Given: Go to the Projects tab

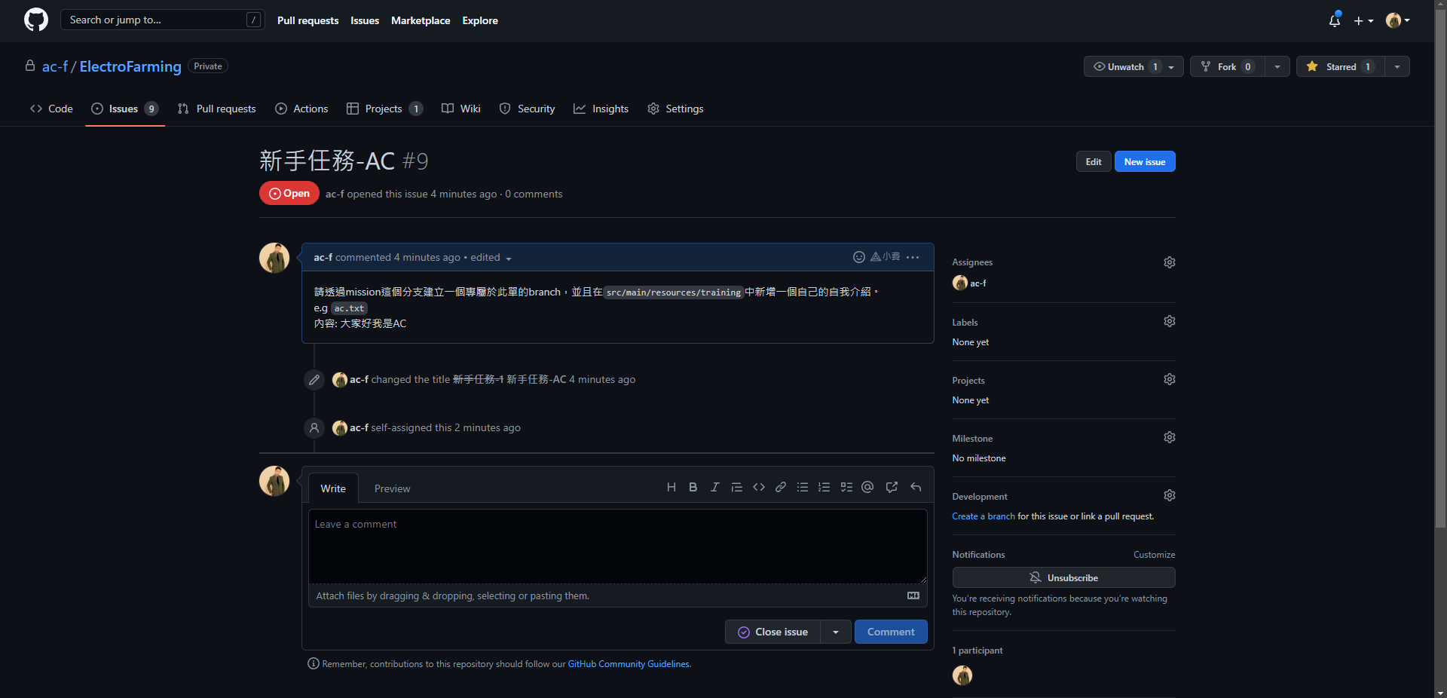Looking at the screenshot, I should (384, 109).
